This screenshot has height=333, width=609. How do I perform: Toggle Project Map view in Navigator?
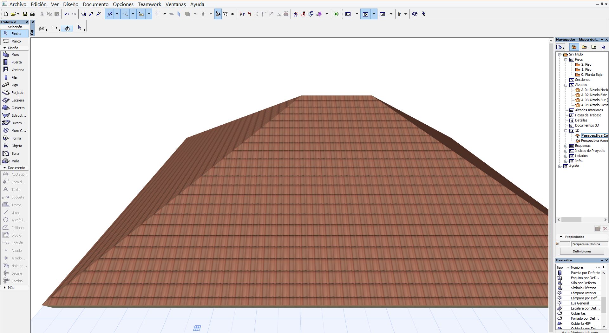[x=573, y=47]
